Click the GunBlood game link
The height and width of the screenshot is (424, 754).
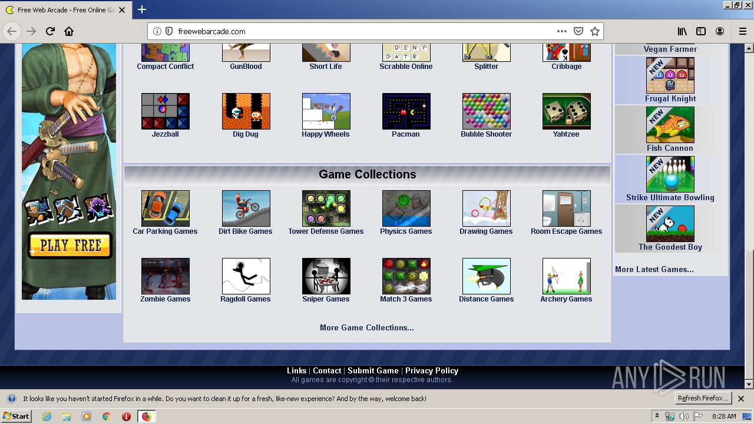(246, 67)
